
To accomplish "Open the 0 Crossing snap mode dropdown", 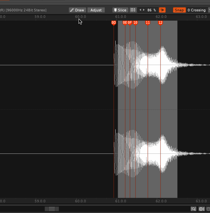I will coord(197,10).
